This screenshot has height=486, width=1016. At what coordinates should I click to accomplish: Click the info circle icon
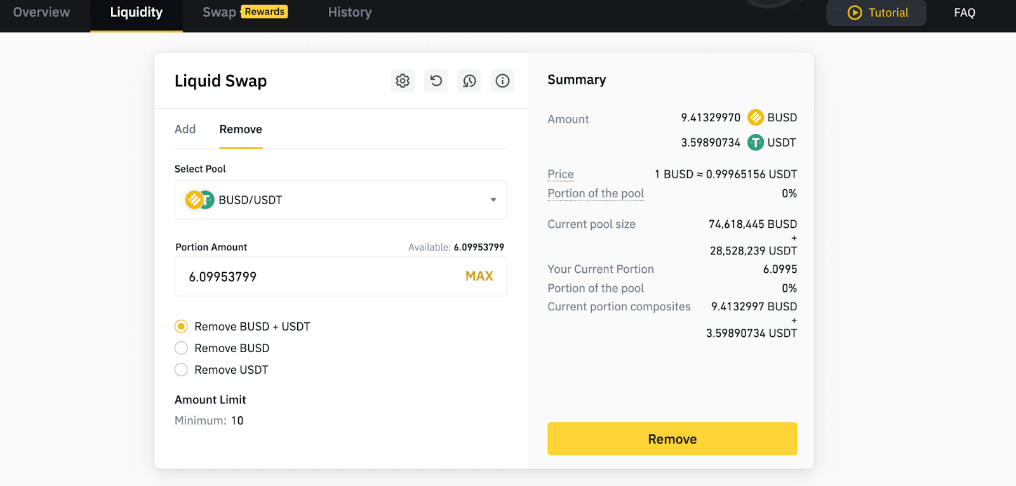(502, 81)
